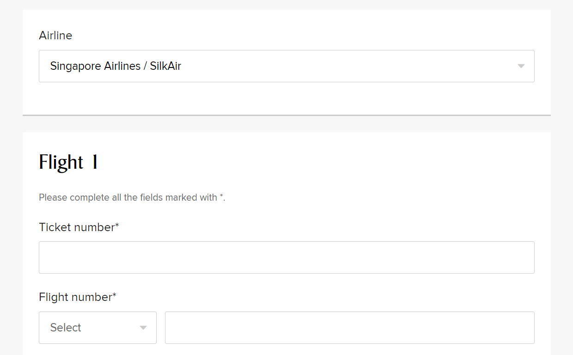The width and height of the screenshot is (573, 355).
Task: Click the empty field beside the Select dropdown
Action: click(x=350, y=328)
